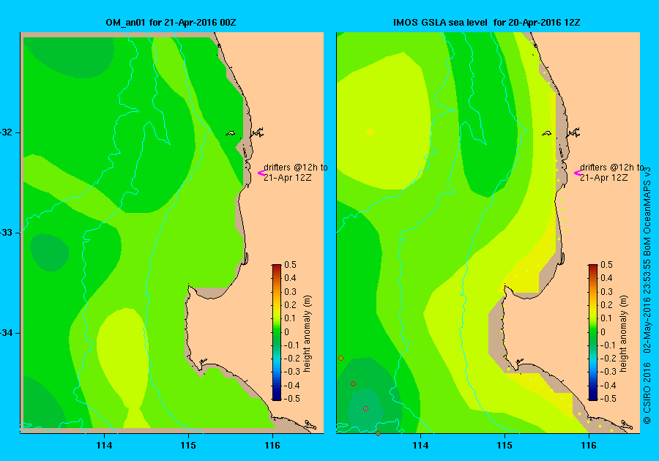Click latitude label "-34" on the left axis
Image resolution: width=659 pixels, height=461 pixels.
point(6,333)
